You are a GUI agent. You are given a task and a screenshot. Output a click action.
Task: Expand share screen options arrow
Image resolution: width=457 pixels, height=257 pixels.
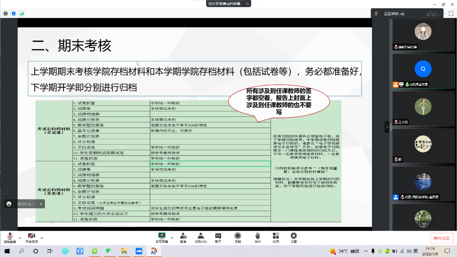pyautogui.click(x=171, y=238)
